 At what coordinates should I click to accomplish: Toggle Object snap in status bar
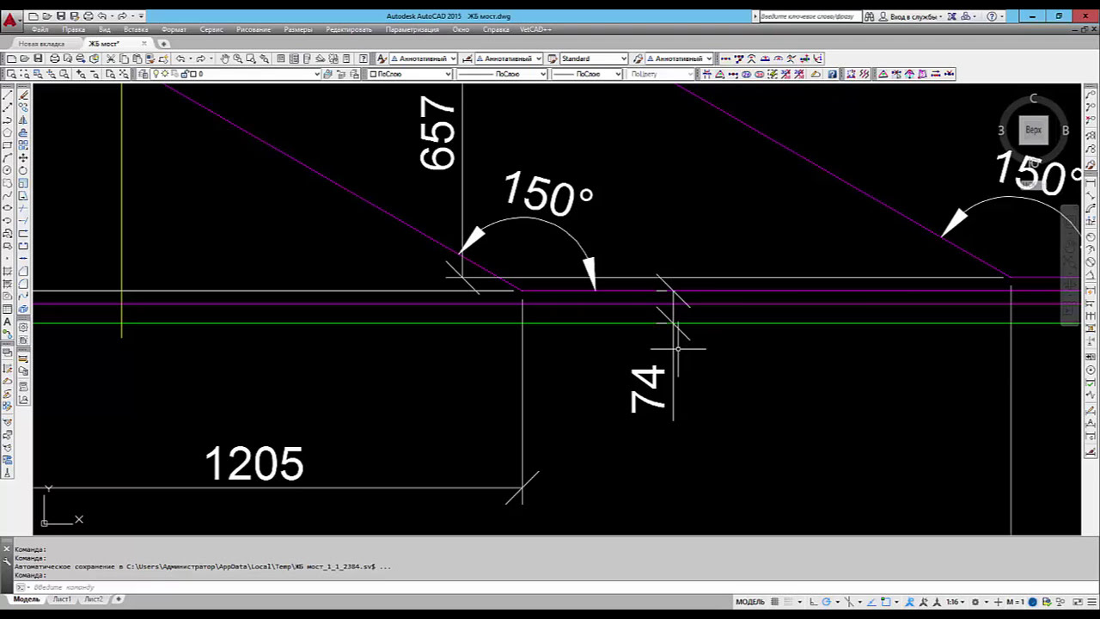click(x=886, y=602)
